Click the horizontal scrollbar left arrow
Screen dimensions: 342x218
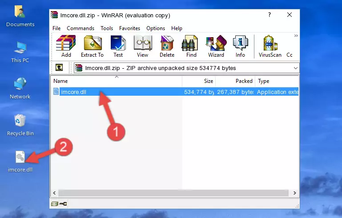tap(55, 193)
